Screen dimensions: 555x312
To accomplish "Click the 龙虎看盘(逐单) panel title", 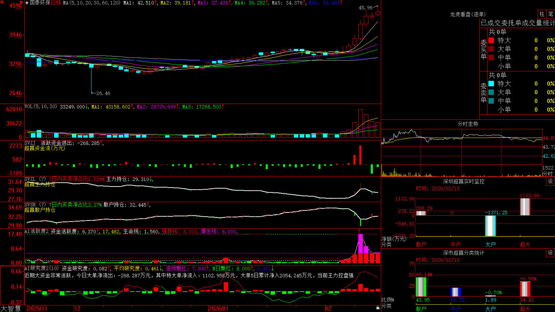I will point(468,14).
